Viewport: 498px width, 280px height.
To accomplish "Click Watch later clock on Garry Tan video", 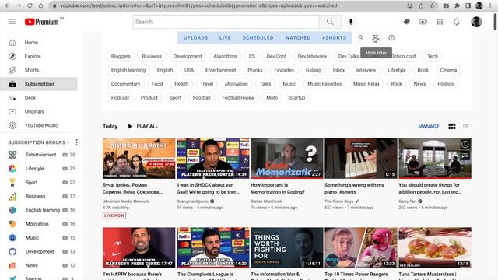I will pos(465,145).
